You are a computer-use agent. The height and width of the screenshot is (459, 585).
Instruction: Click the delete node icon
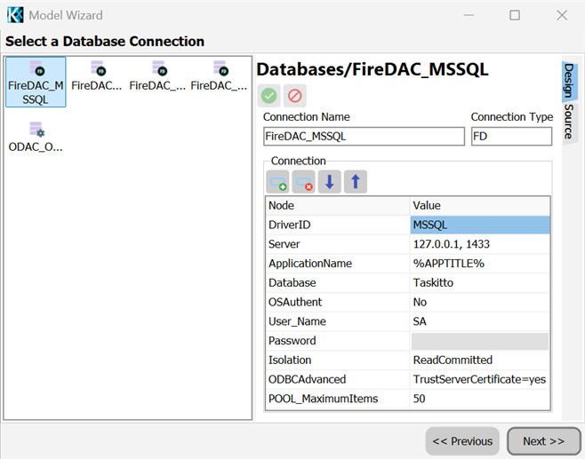303,182
